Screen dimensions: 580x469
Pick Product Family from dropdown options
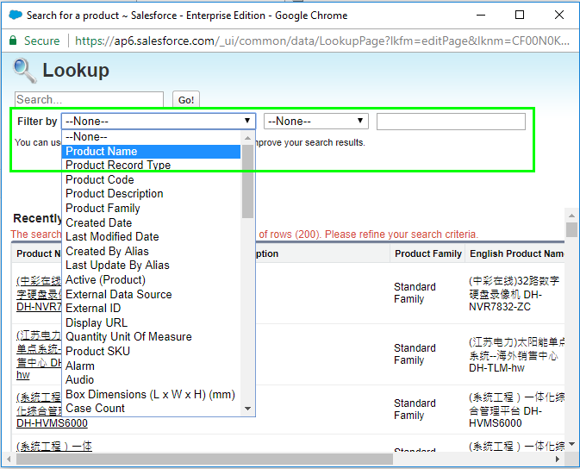pos(103,208)
